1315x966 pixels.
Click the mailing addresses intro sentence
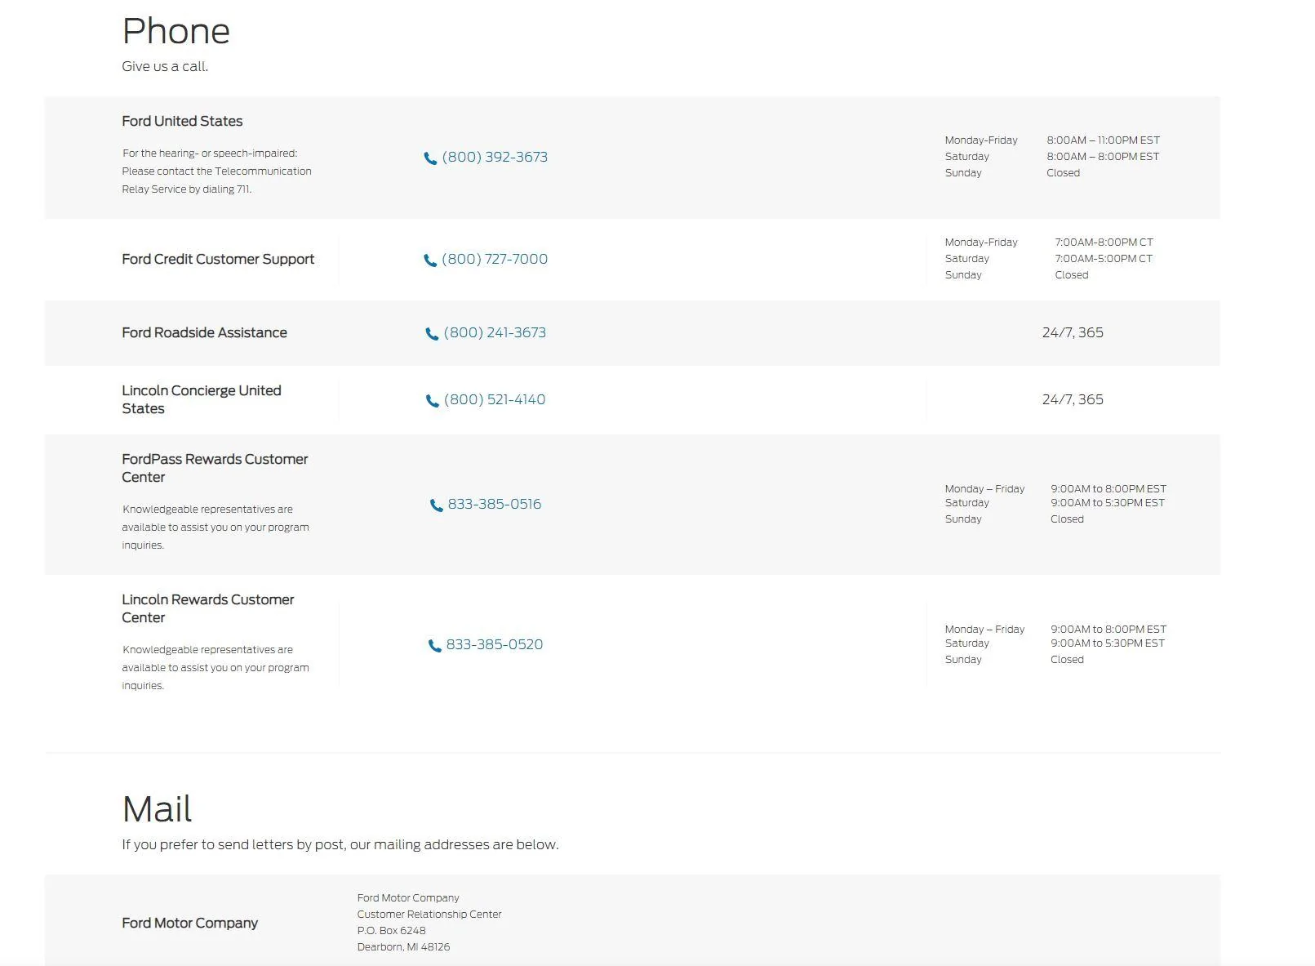pos(340,845)
